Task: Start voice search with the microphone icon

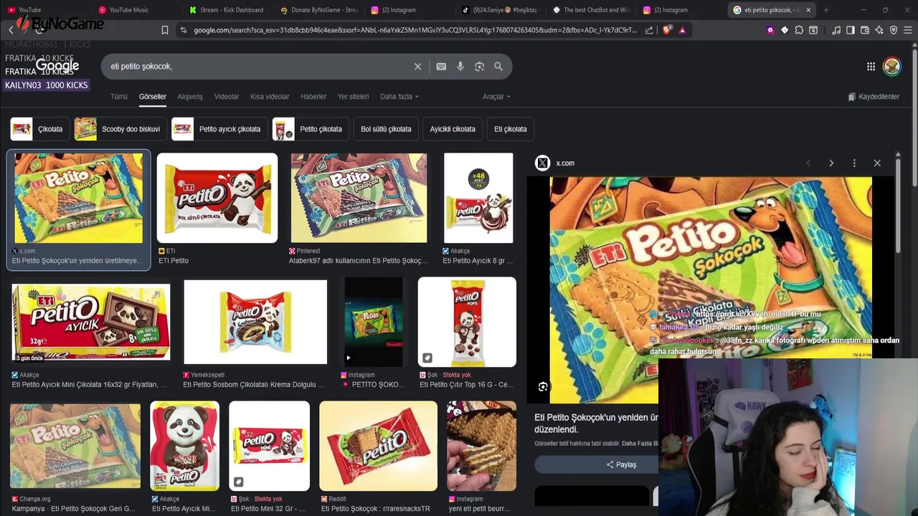Action: pos(460,67)
